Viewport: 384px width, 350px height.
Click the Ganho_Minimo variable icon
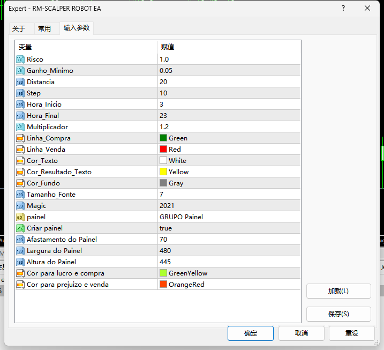pyautogui.click(x=20, y=71)
